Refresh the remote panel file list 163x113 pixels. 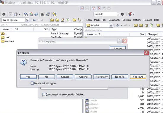151,25
